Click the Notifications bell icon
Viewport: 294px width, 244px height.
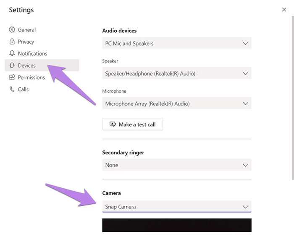pos(12,53)
